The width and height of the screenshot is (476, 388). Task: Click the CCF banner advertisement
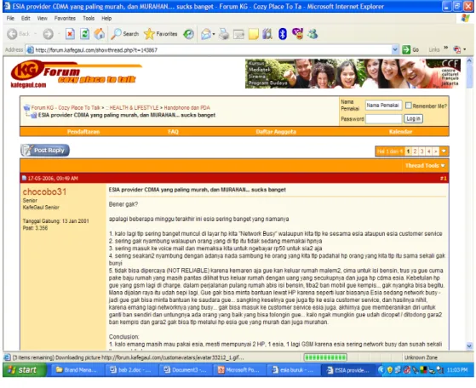tap(353, 73)
